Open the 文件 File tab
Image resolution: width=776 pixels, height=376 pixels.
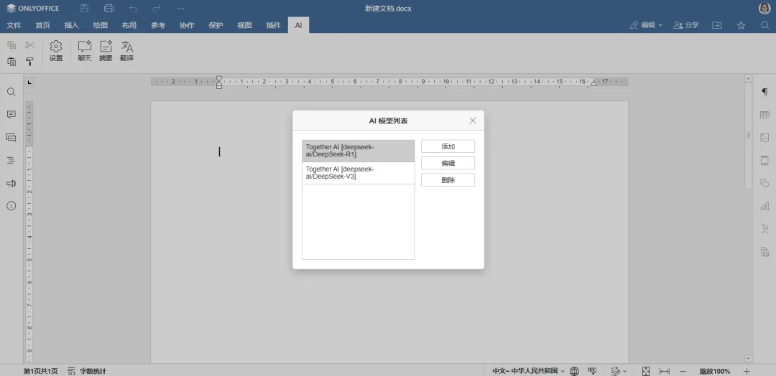click(14, 25)
